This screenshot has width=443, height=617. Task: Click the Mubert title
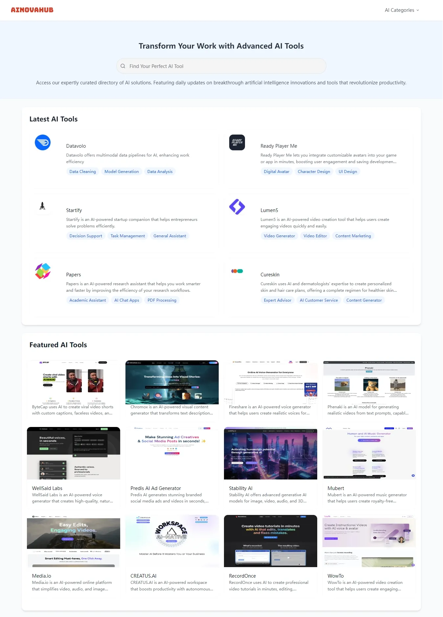pos(336,488)
